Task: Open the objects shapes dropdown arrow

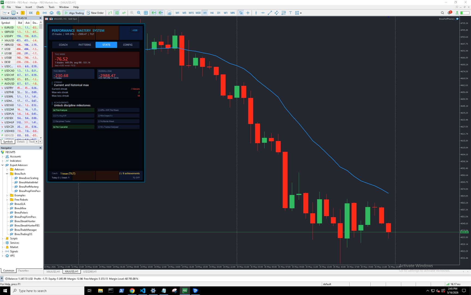Action: coord(301,13)
